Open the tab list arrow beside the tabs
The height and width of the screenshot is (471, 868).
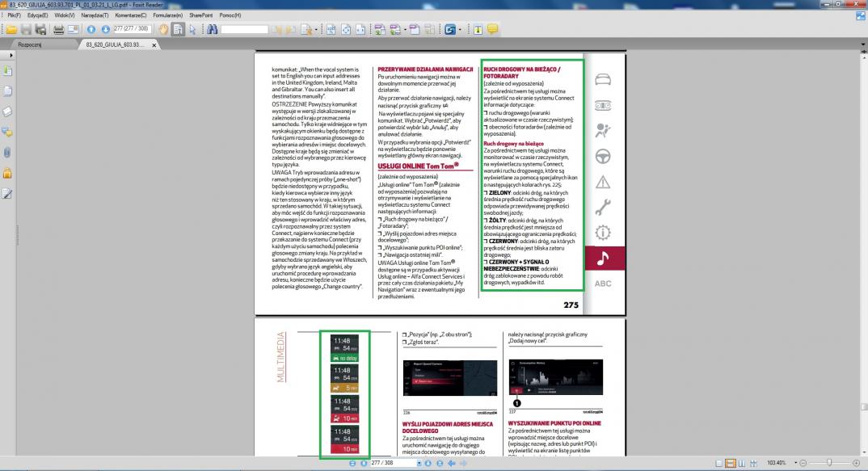click(863, 44)
